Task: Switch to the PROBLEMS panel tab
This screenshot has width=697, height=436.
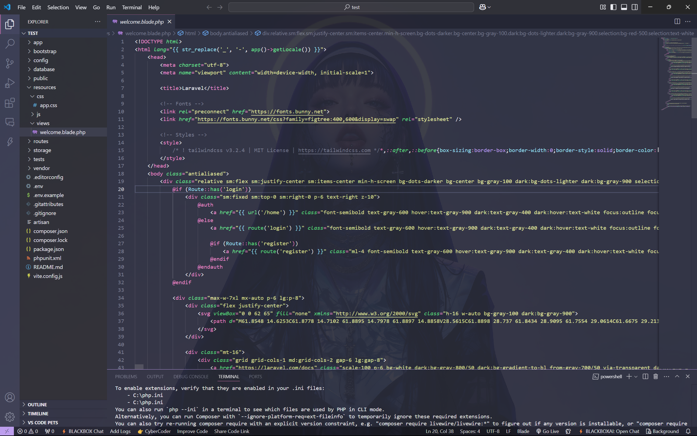Action: (x=126, y=376)
